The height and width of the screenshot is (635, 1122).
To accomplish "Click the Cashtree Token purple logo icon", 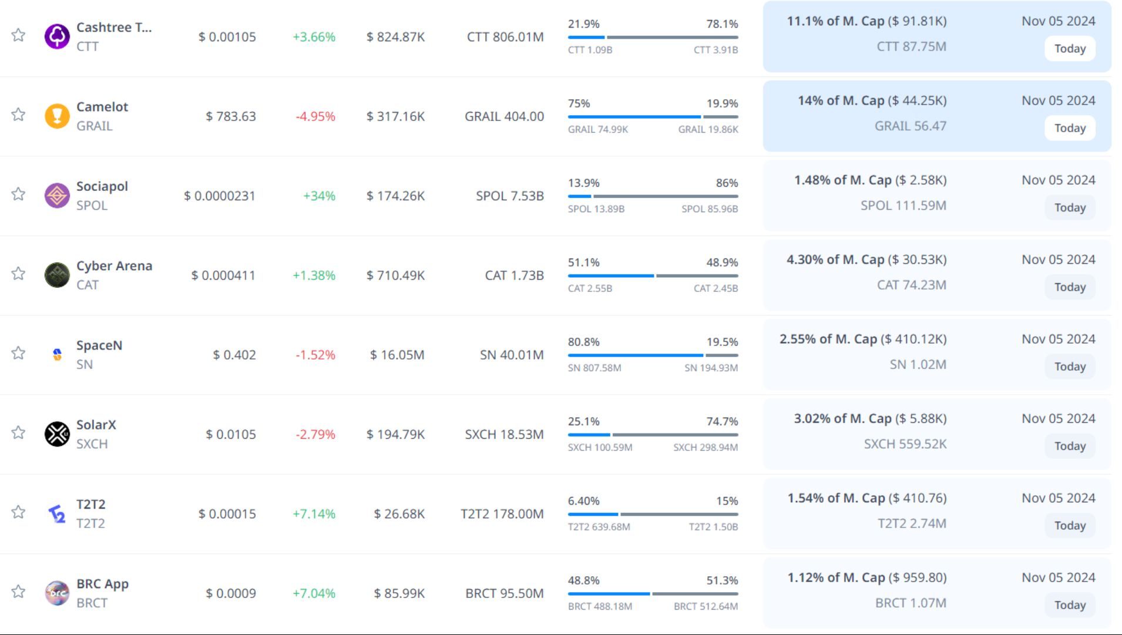I will click(57, 36).
